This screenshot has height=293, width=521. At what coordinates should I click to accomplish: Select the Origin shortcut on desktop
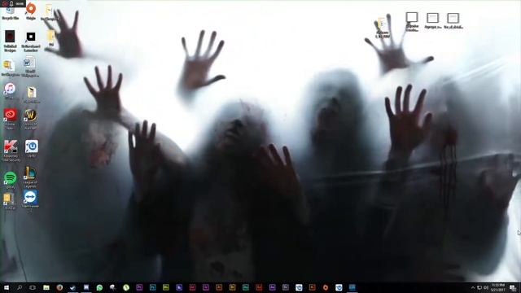[x=31, y=11]
